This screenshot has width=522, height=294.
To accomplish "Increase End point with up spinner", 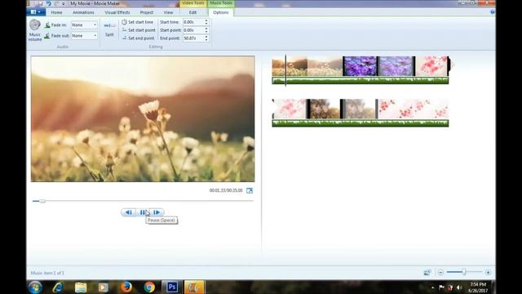I will pos(206,36).
